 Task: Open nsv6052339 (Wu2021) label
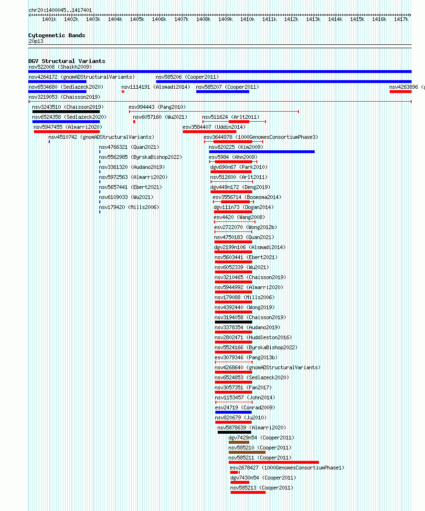coord(242,268)
